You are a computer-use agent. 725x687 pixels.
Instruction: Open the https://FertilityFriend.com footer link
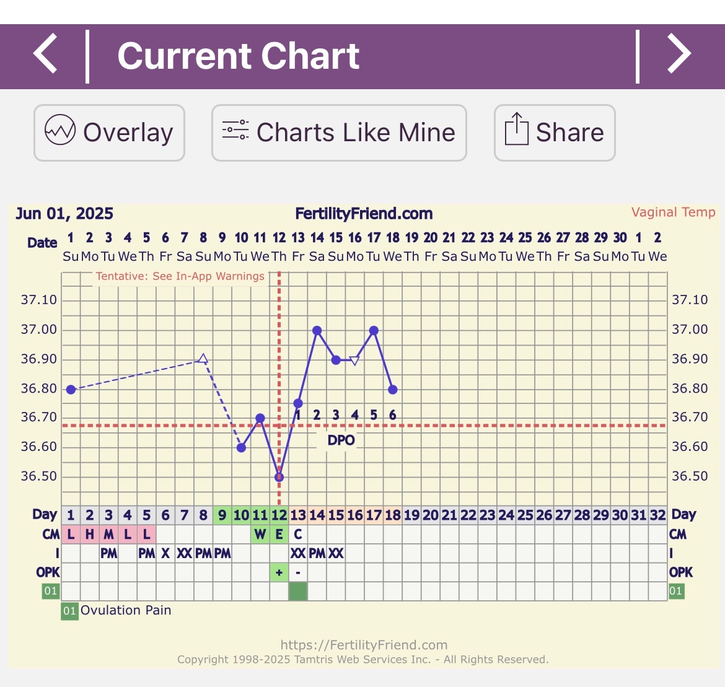(x=364, y=645)
